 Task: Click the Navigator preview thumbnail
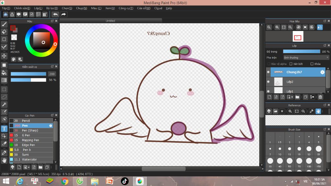pos(298,36)
